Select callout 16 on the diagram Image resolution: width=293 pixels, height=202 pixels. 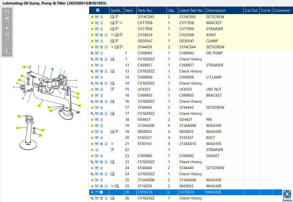[79, 106]
